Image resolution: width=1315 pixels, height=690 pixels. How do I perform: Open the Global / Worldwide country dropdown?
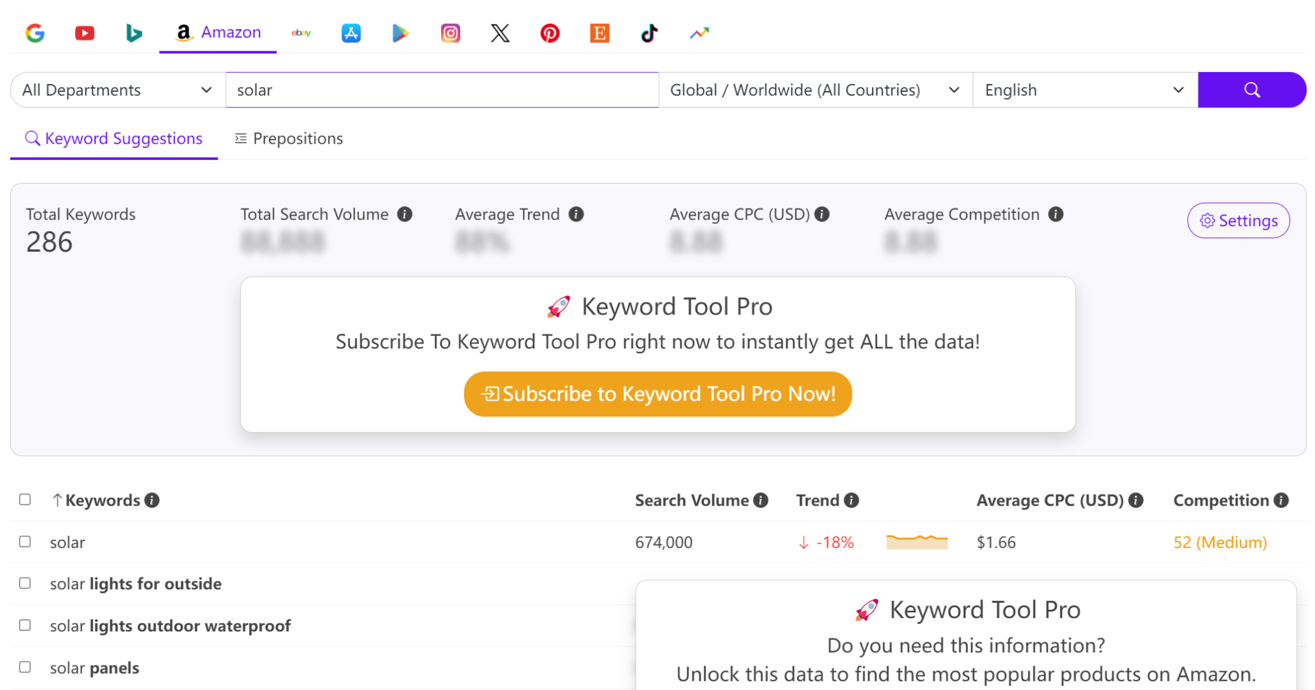[x=815, y=90]
